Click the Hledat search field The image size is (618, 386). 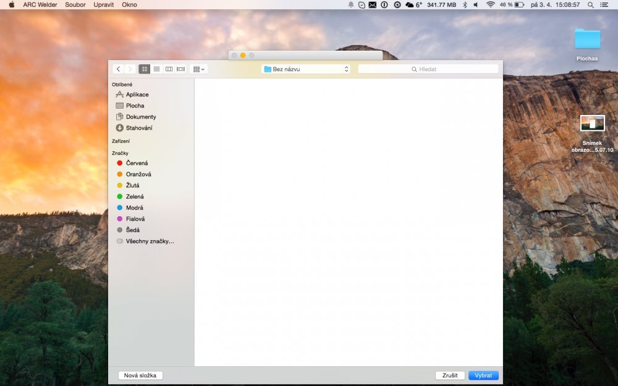pos(428,69)
